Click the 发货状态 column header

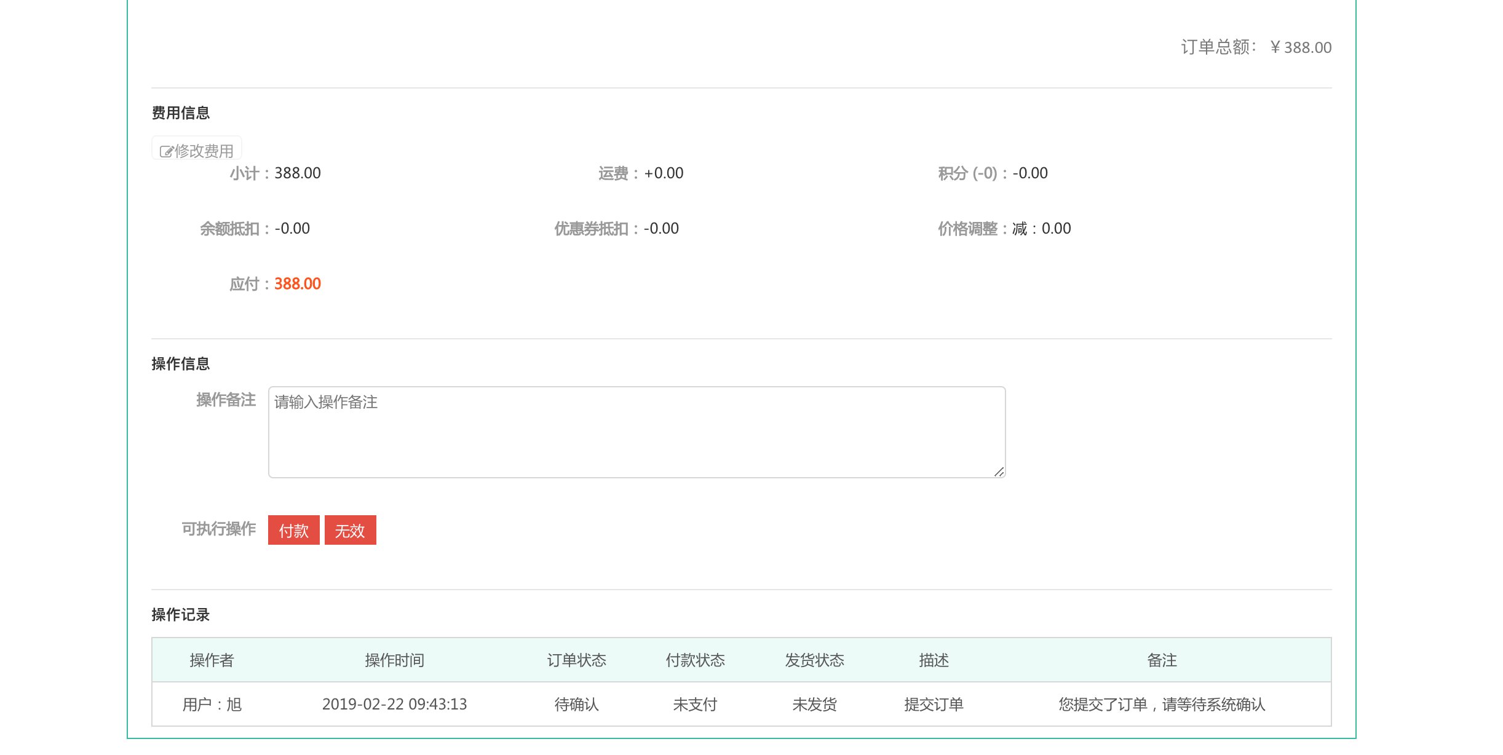point(814,660)
